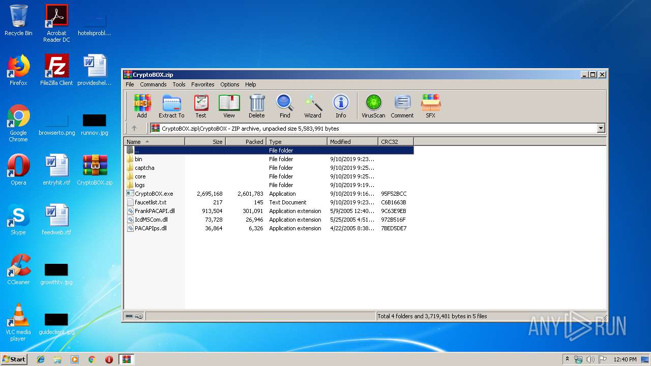
Task: Open CCleaner desktop shortcut
Action: 18,269
